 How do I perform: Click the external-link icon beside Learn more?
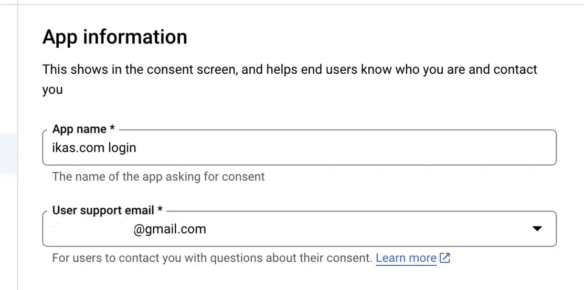coord(445,258)
